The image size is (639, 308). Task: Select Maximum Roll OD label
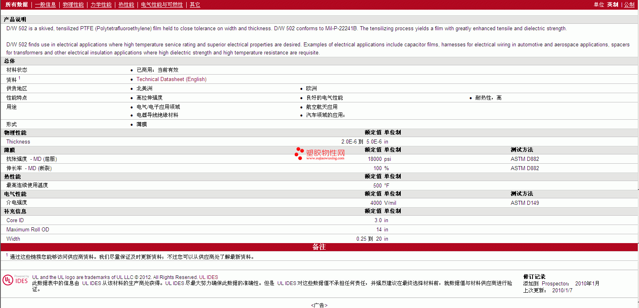tap(27, 229)
